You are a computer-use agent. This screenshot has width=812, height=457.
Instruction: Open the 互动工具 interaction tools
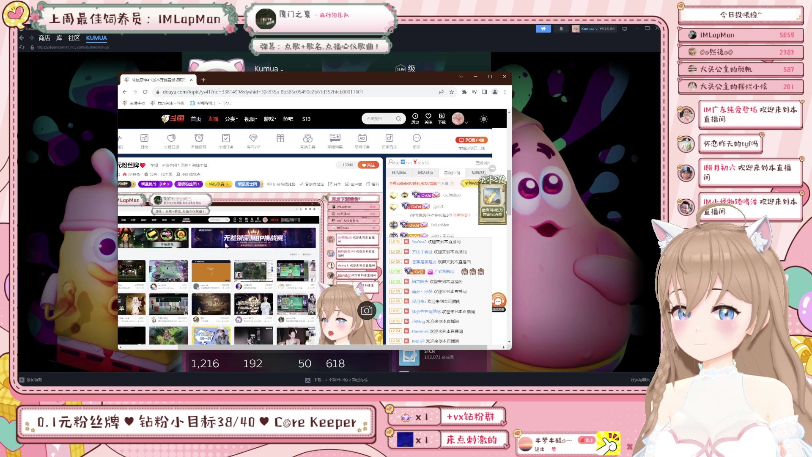pyautogui.click(x=308, y=141)
